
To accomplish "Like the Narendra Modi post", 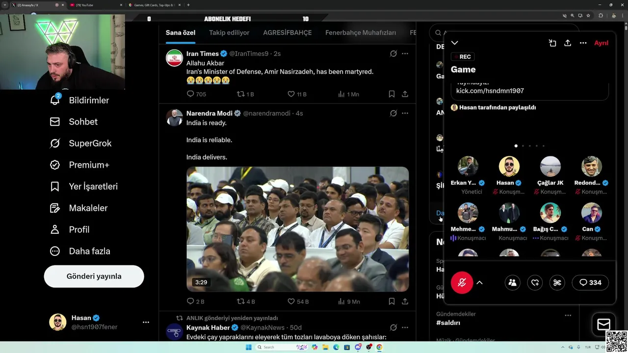I will 298,302.
